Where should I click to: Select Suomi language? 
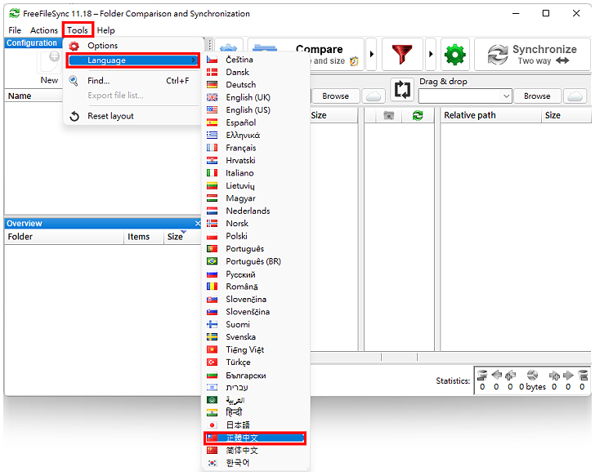pyautogui.click(x=256, y=324)
